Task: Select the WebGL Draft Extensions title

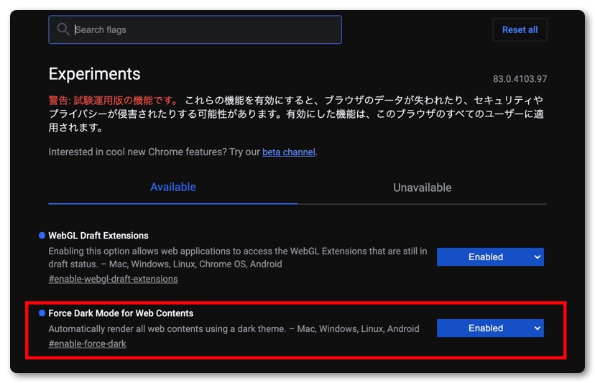Action: pos(98,236)
